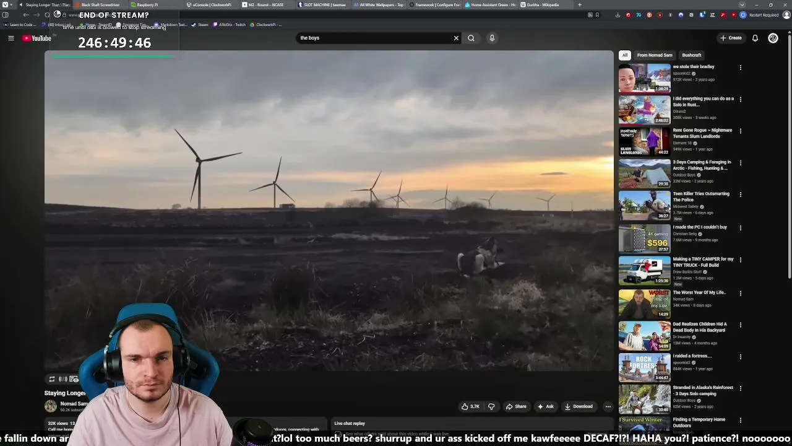Open the 'A1bDrix - Twitch' bookmark

tap(230, 25)
